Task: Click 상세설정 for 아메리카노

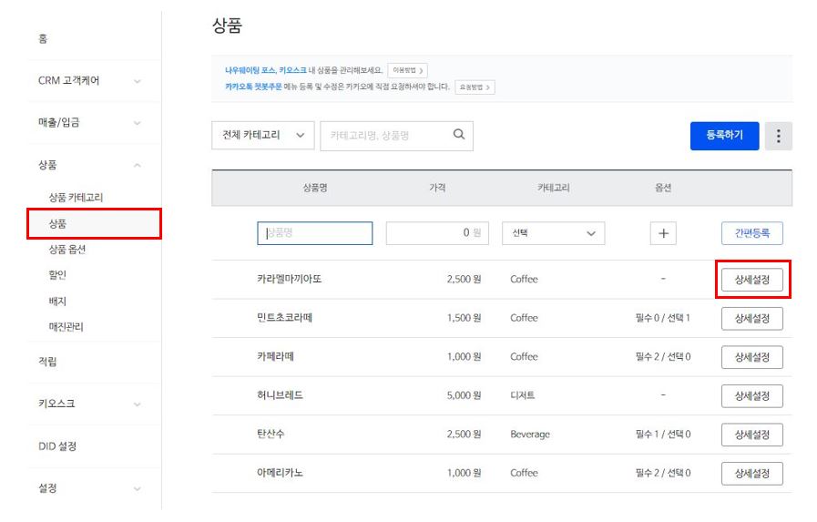Action: click(x=751, y=474)
